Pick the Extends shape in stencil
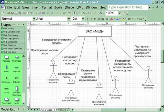Image resolution: width=164 pixels, height=112 pixels. click(x=17, y=80)
